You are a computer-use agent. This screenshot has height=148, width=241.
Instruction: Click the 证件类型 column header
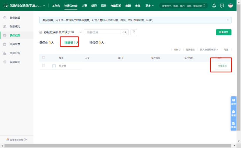pos(156,58)
